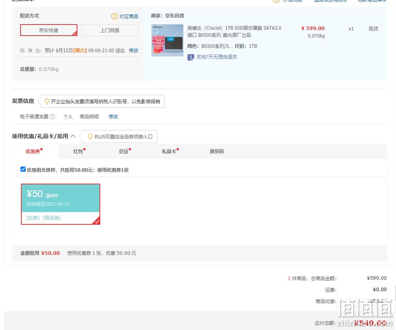Click the info circle next to 电子普通发票
396x330 pixels.
(x=52, y=117)
